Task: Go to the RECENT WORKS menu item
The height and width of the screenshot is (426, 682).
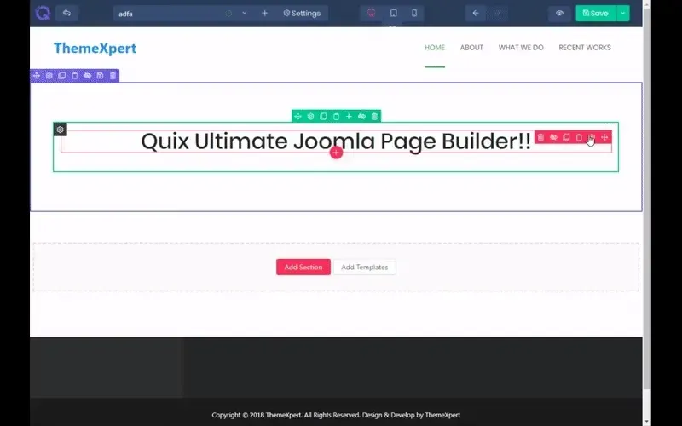Action: pyautogui.click(x=585, y=48)
